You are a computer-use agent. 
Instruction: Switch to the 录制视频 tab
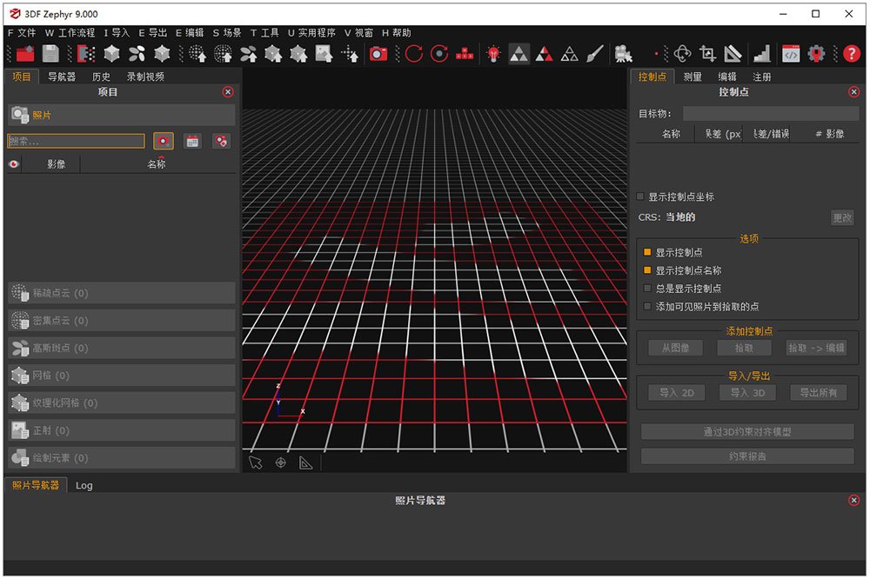[145, 77]
